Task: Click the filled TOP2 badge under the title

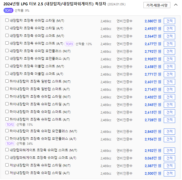Action: [8, 11]
